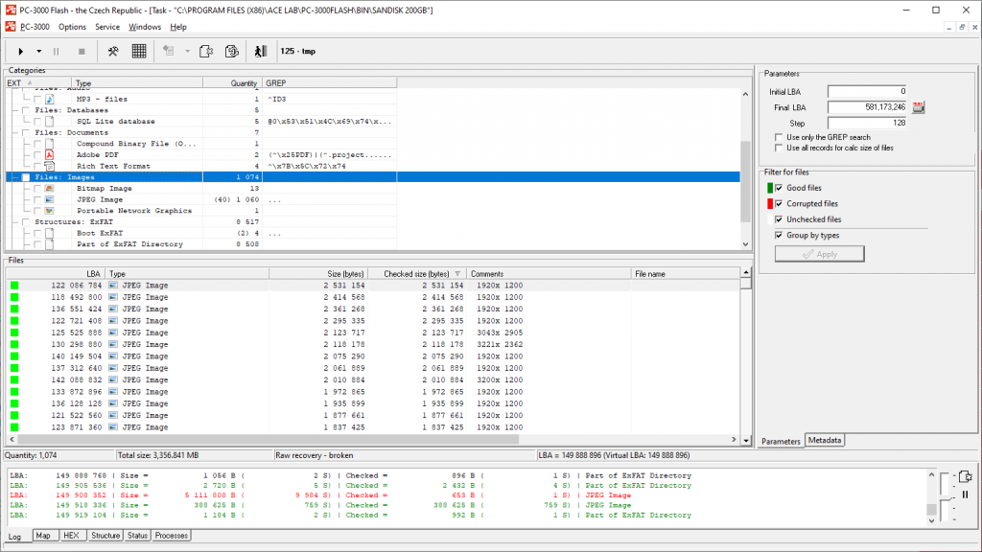Click the Play/start task toolbar button
Screen dimensions: 982x552
pyautogui.click(x=21, y=51)
